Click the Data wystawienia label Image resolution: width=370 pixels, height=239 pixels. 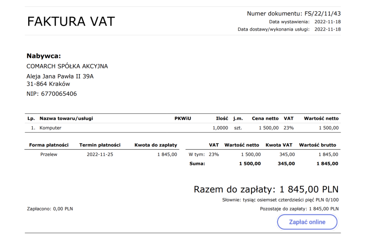click(289, 22)
